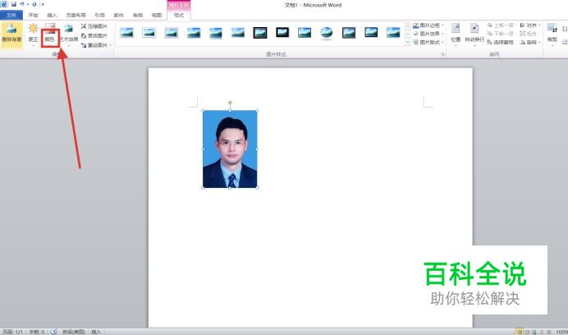Select the portrait photo in the document
568x335 pixels.
pyautogui.click(x=230, y=149)
